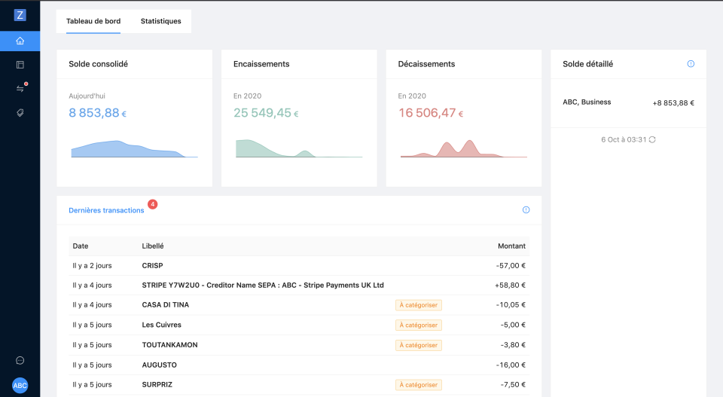
Task: Open the layout panel icon in the sidebar
Action: 20,65
